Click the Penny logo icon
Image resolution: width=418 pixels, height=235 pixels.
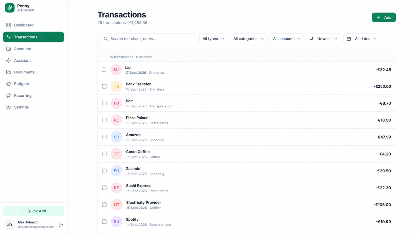click(10, 8)
